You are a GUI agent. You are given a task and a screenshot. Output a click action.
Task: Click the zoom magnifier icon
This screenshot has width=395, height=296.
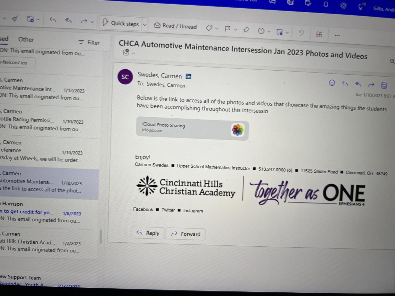(392, 62)
